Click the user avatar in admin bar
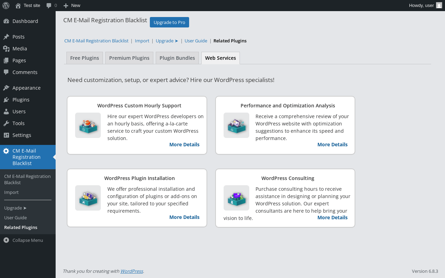445x278 pixels. pos(439,5)
